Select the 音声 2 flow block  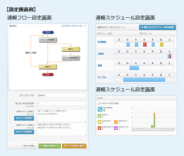coord(71,49)
